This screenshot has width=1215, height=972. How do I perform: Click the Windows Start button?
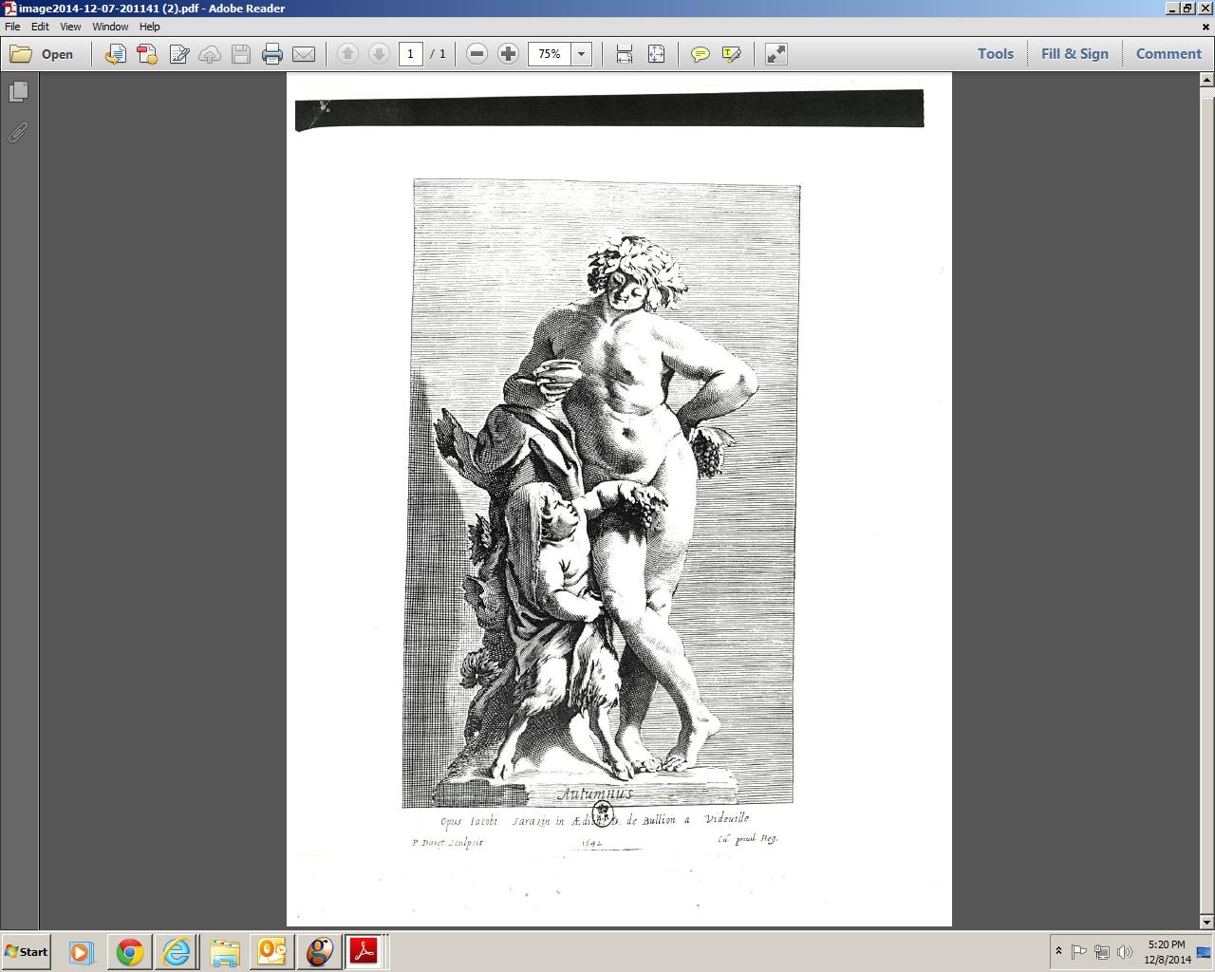27,951
